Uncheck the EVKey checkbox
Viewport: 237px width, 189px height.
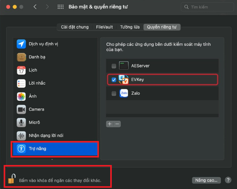point(114,80)
